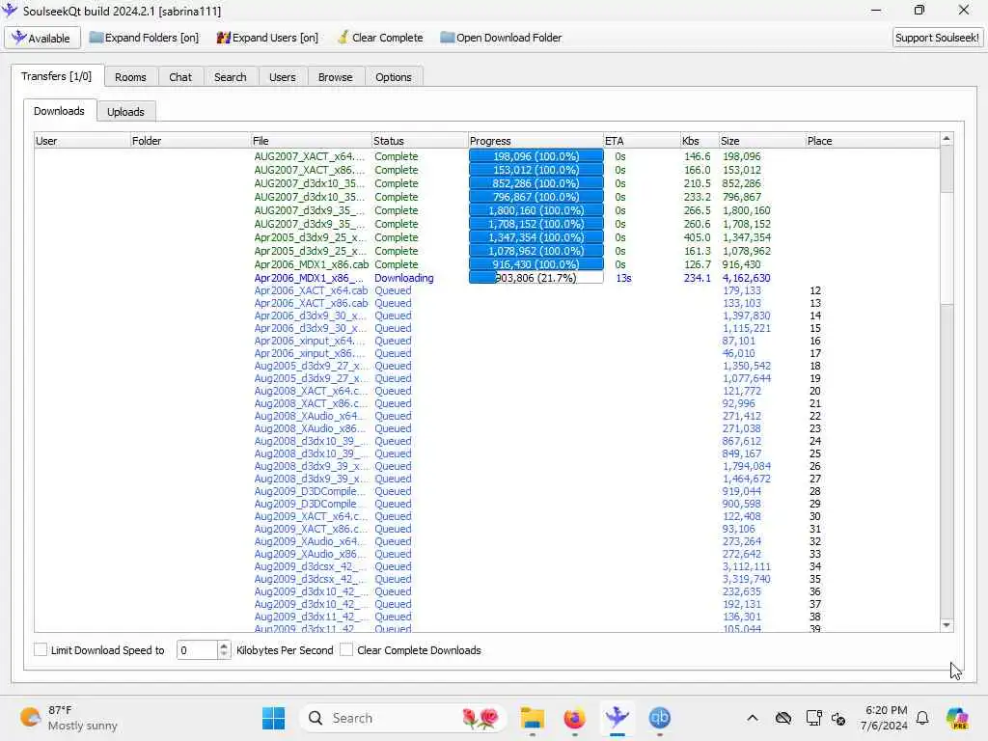
Task: Select the queued row with size 87,101
Action: (x=486, y=341)
